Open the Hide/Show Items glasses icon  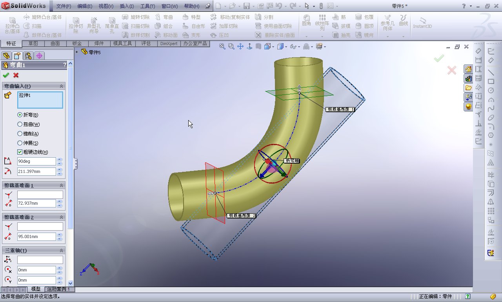[293, 46]
